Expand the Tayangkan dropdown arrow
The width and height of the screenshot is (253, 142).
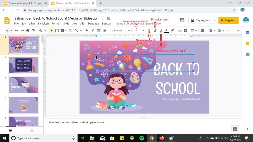pyautogui.click(x=215, y=20)
